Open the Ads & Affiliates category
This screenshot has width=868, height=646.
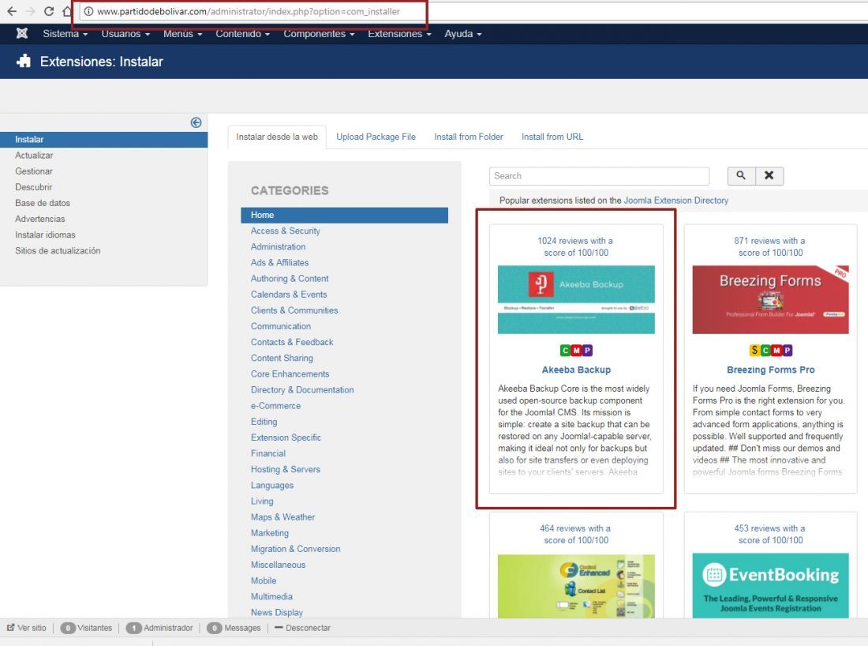pyautogui.click(x=279, y=263)
